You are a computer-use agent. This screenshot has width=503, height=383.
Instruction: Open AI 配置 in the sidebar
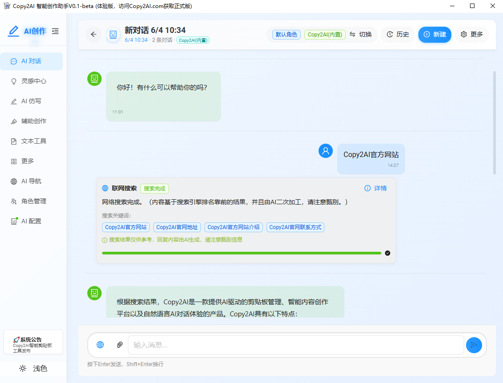[x=32, y=221]
